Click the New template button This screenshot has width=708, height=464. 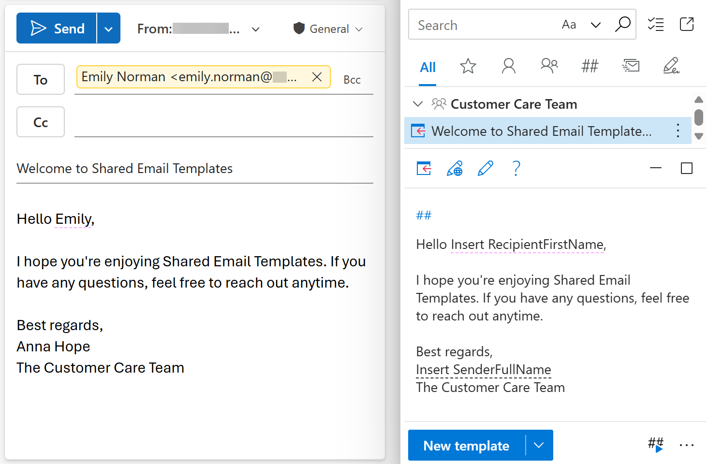(x=466, y=445)
